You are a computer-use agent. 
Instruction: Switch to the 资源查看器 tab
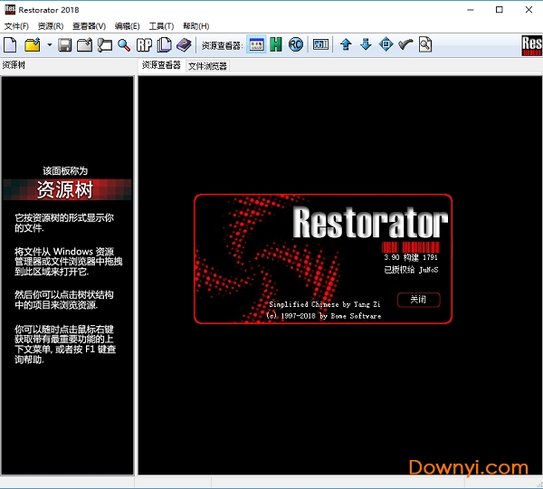[x=161, y=65]
